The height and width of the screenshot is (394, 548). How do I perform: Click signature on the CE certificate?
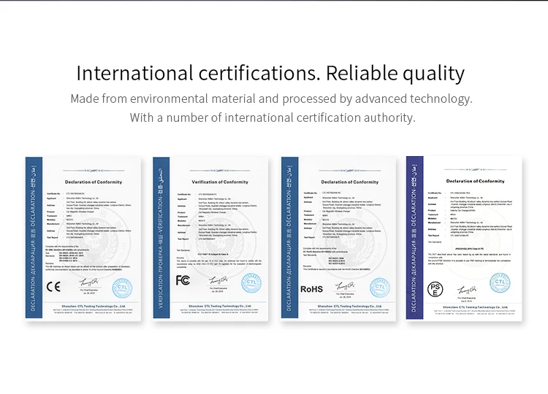tap(88, 282)
